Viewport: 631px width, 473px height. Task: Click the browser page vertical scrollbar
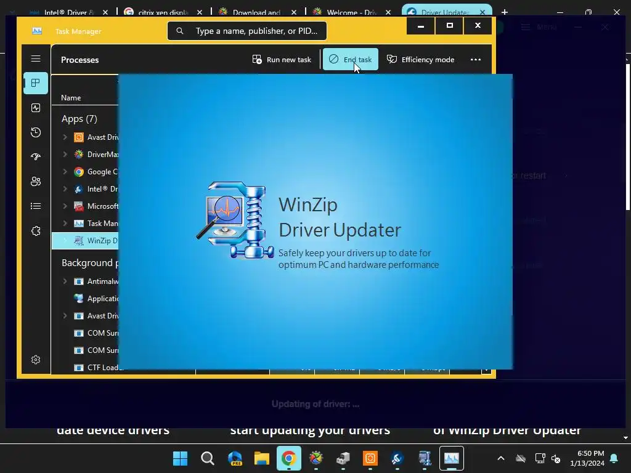click(x=628, y=137)
